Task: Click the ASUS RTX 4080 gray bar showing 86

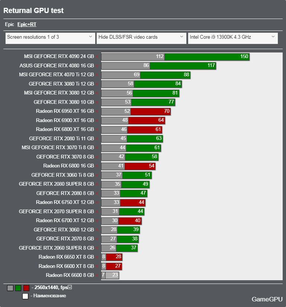Action: click(126, 66)
